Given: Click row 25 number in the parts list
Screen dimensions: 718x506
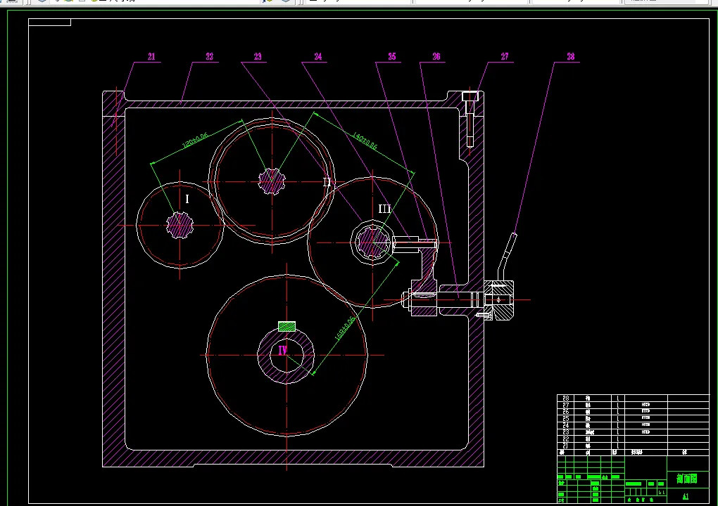Looking at the screenshot, I should pyautogui.click(x=565, y=419).
